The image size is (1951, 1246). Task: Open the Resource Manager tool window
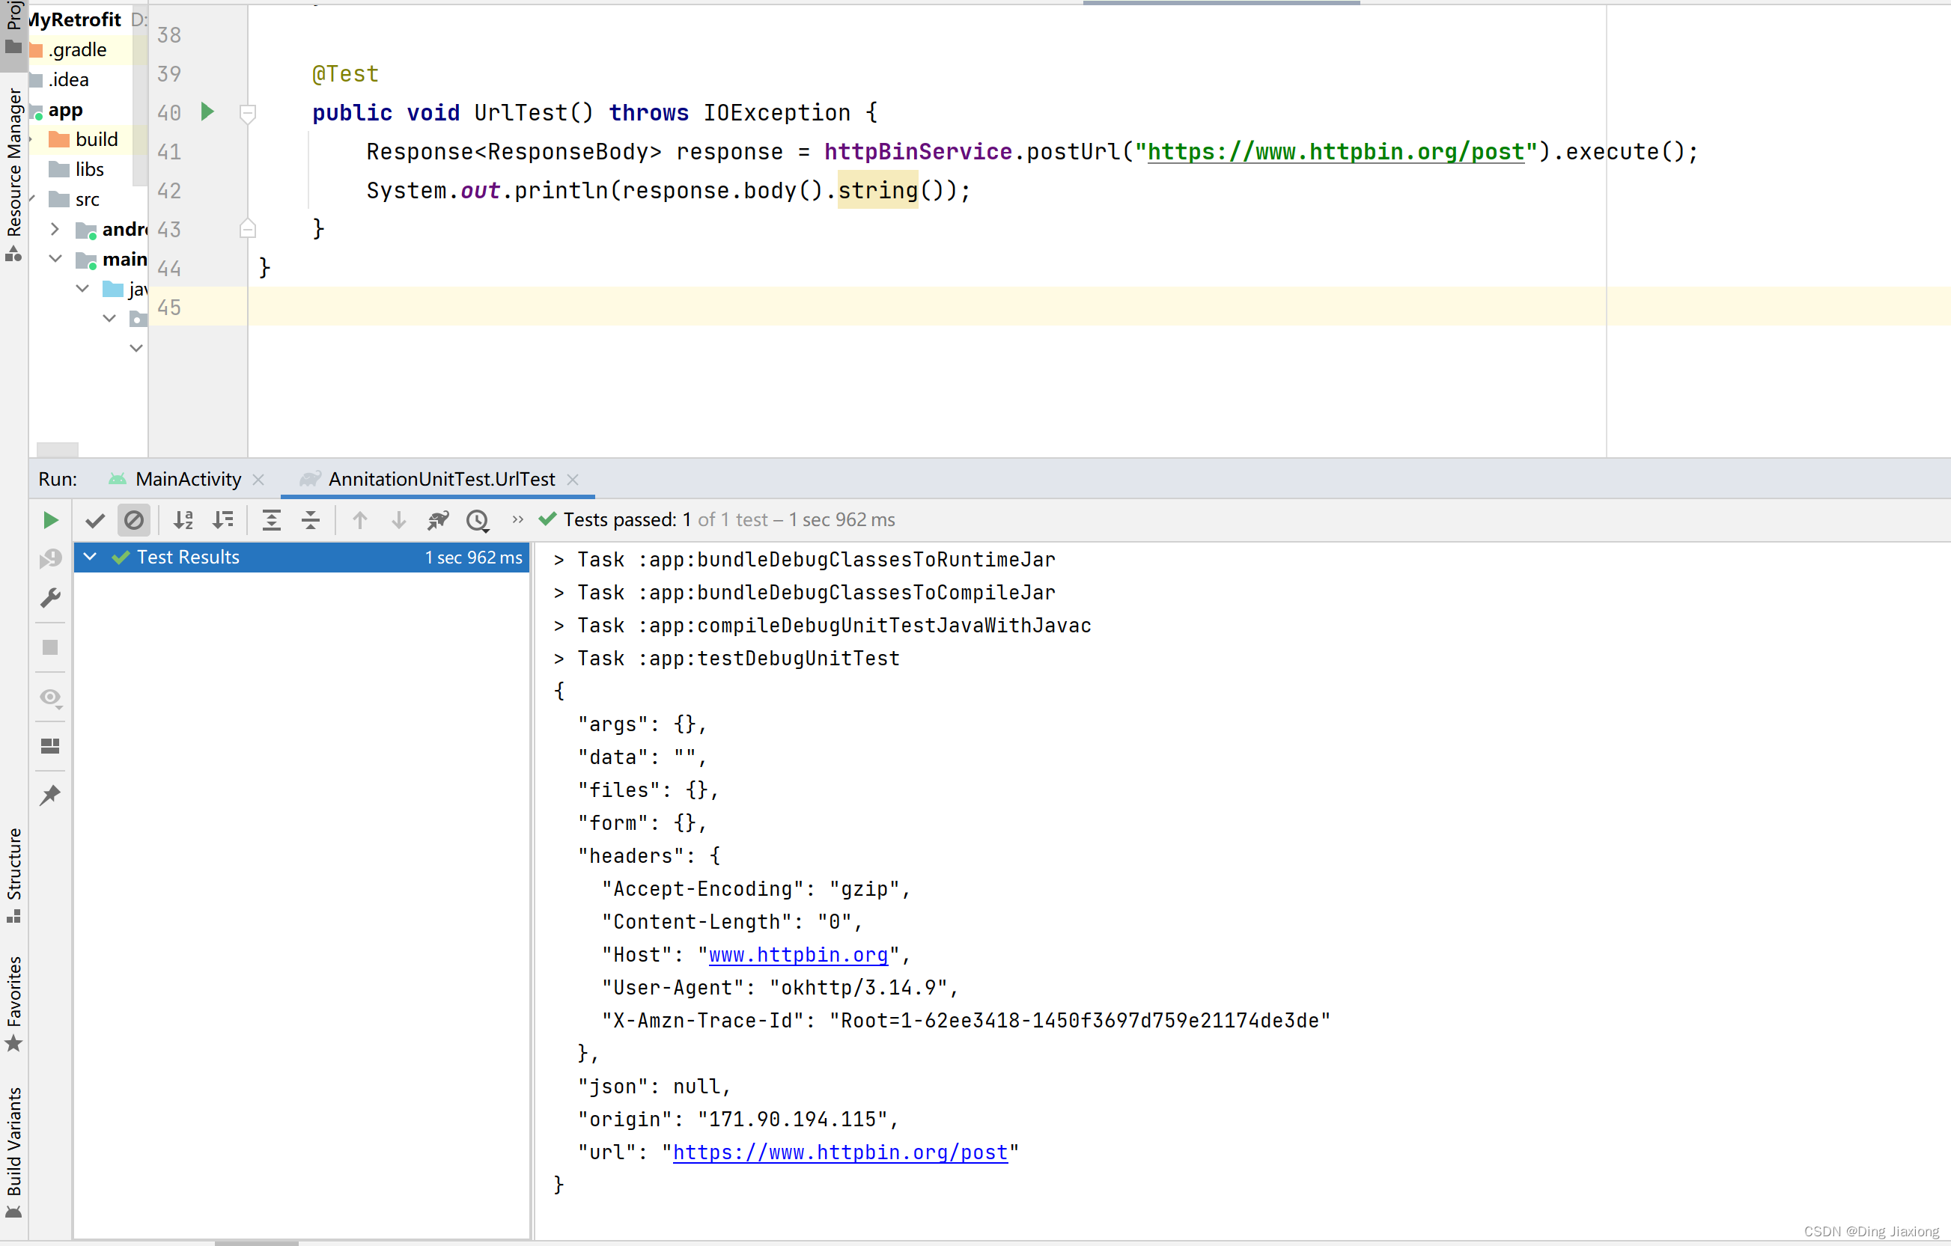tap(13, 174)
